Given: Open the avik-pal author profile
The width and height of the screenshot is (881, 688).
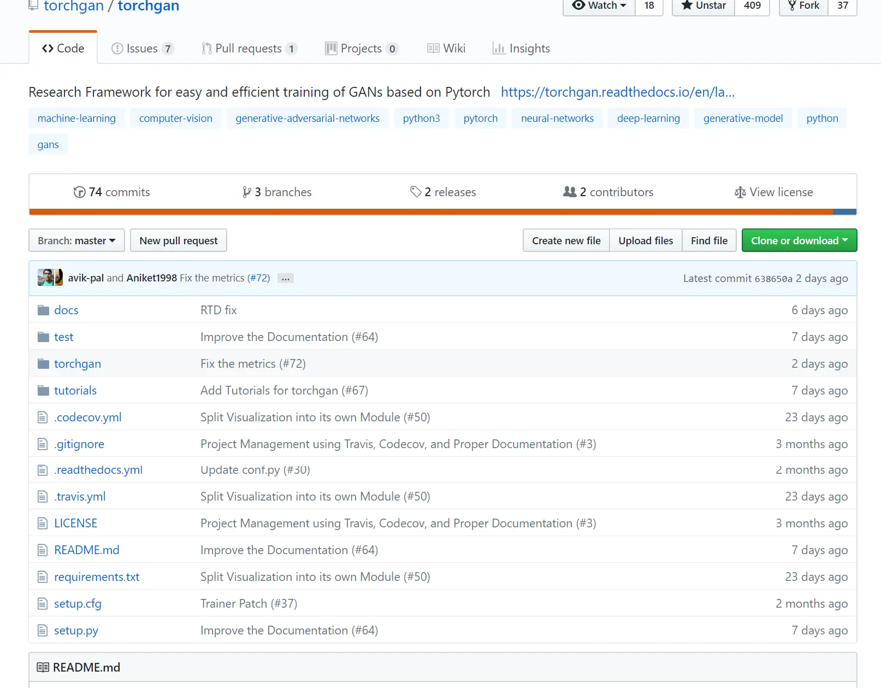Looking at the screenshot, I should point(86,278).
